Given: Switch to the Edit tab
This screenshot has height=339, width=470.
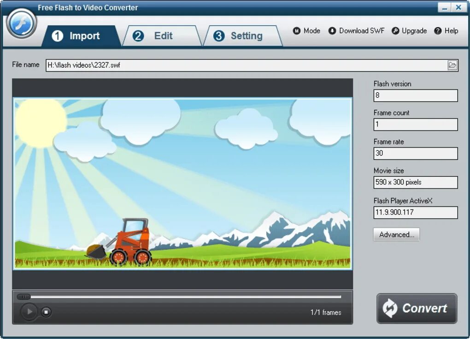Looking at the screenshot, I should click(162, 36).
